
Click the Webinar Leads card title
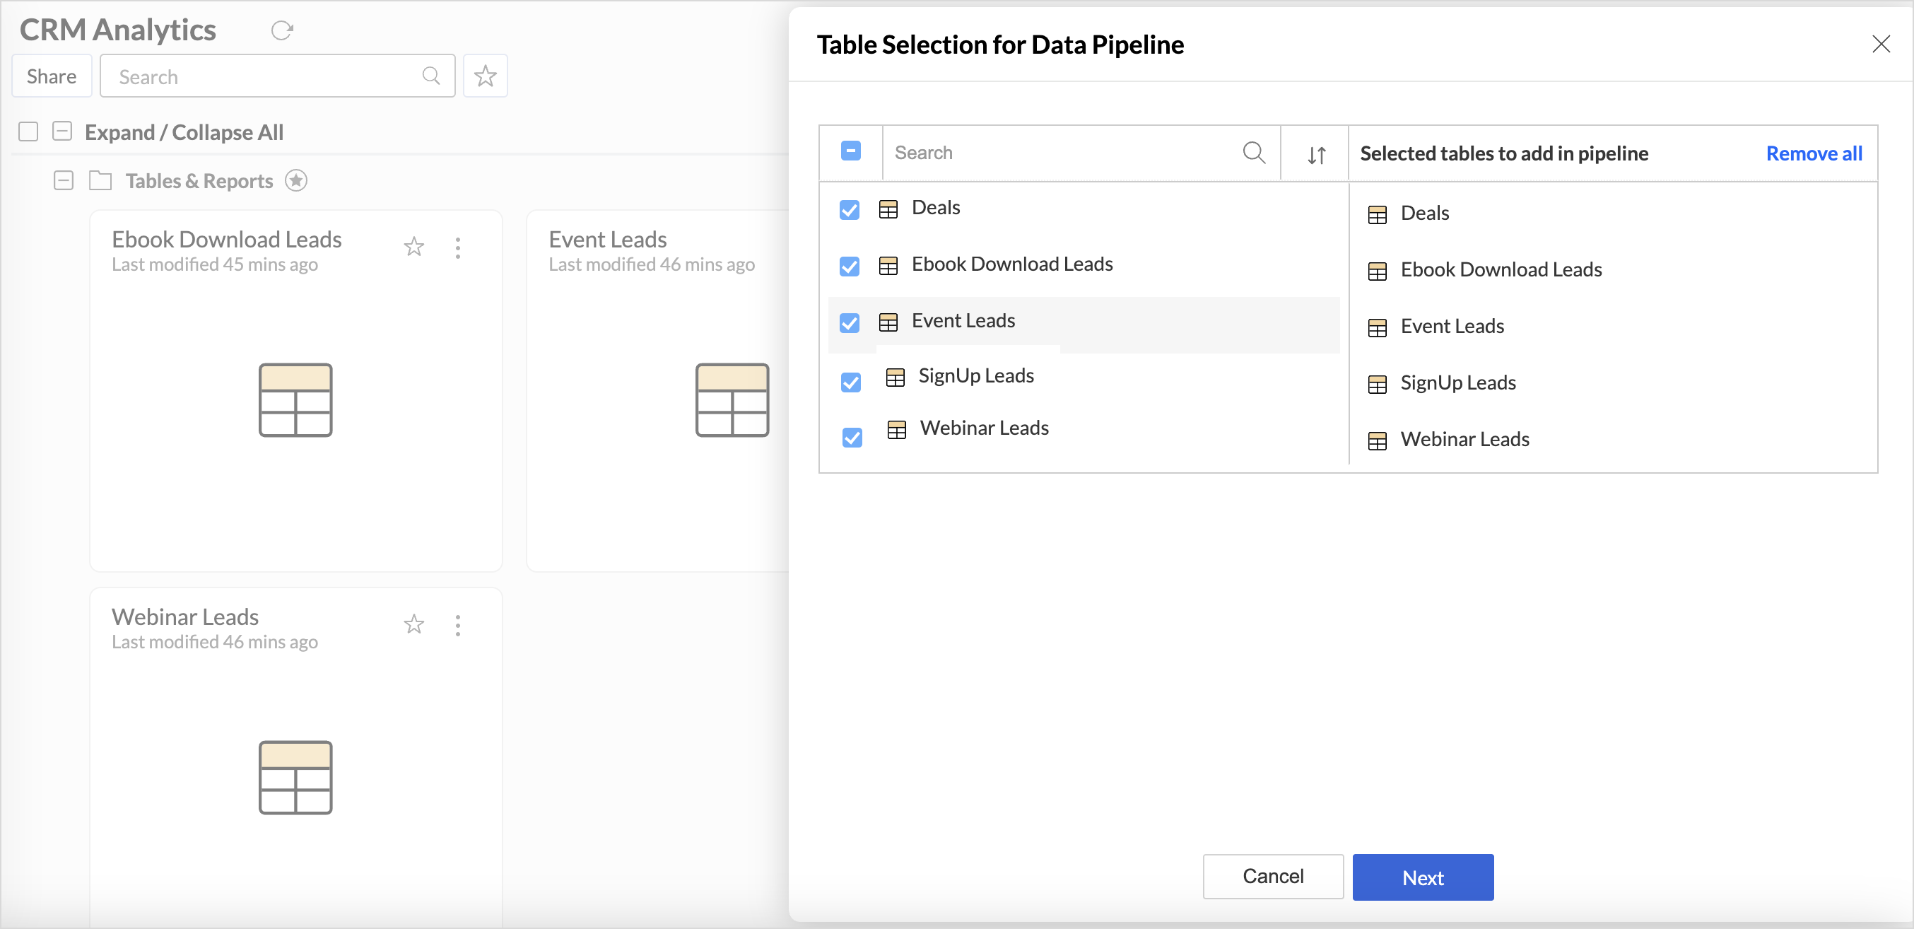185,617
